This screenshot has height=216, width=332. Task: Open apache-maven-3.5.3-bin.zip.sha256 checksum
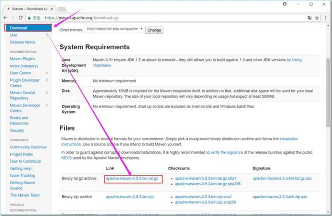point(205,202)
